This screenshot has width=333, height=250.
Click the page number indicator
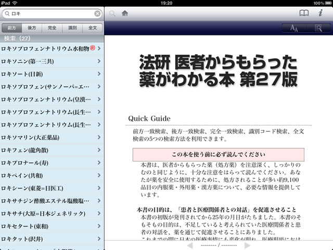tap(219, 245)
